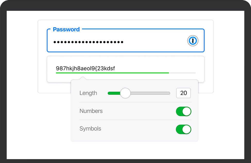Click the green filled Length slider segment
Screen dimensions: 251x163
(114, 93)
